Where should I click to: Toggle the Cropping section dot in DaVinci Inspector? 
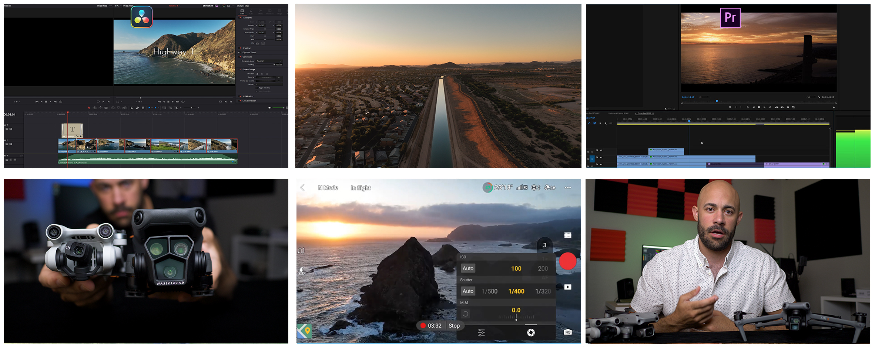click(239, 48)
